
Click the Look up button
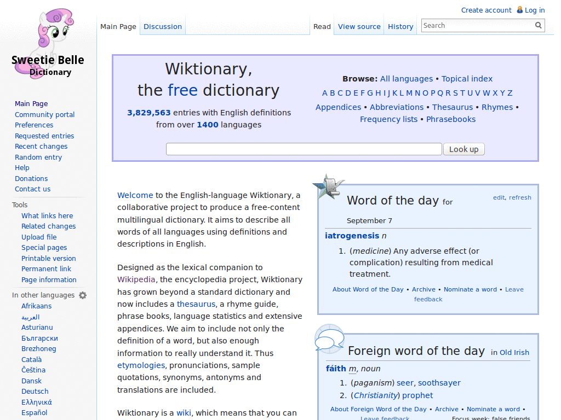tap(463, 149)
